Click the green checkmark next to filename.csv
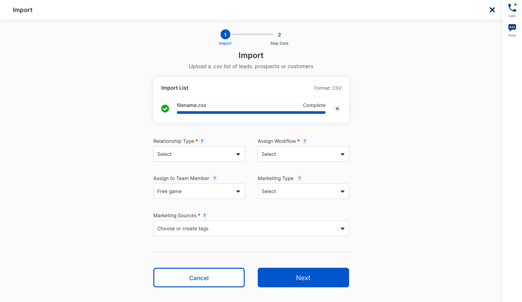Image resolution: width=522 pixels, height=302 pixels. [x=165, y=108]
